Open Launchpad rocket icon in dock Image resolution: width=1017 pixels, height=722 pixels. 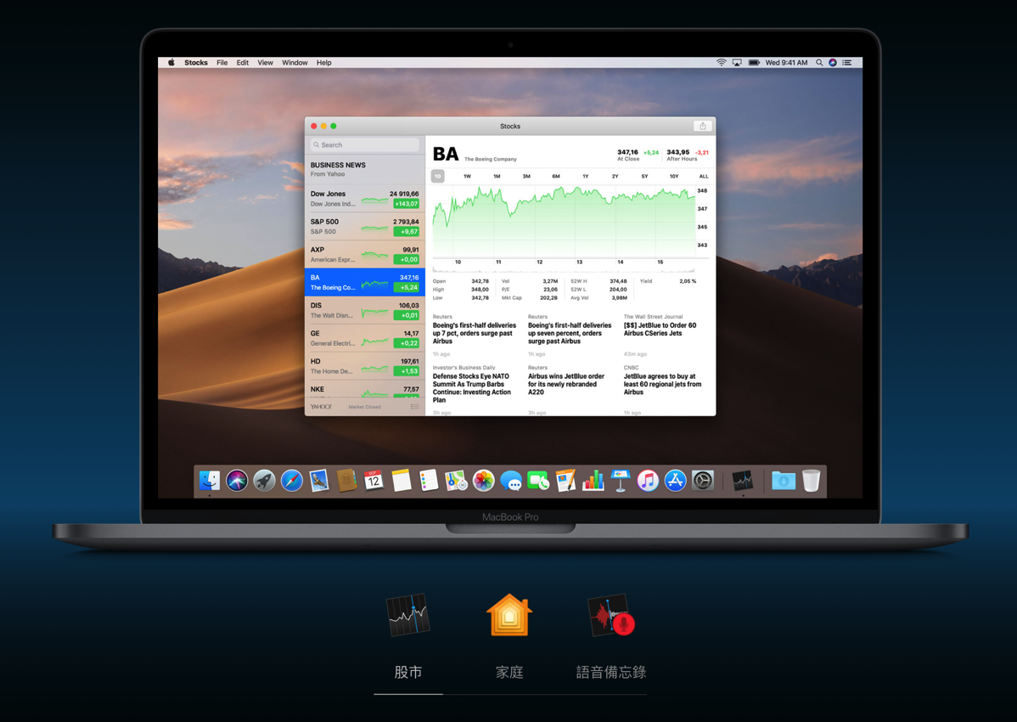264,481
